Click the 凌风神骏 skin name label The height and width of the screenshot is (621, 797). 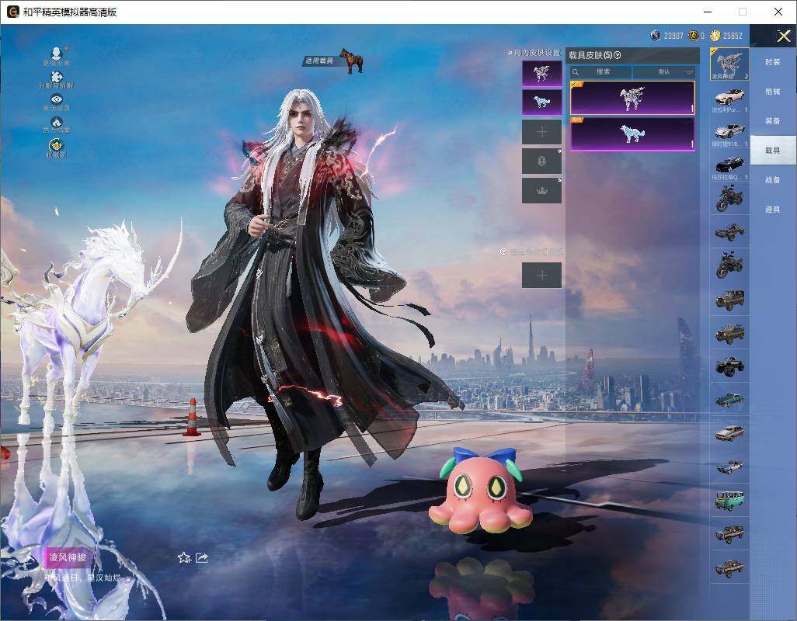[x=67, y=557]
